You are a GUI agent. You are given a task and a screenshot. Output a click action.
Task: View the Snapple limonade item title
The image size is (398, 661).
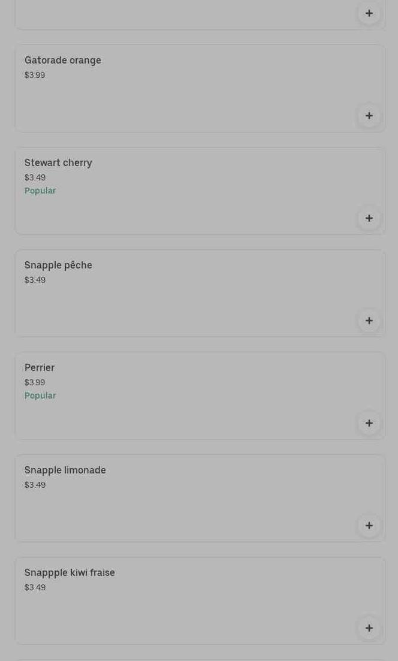[65, 470]
